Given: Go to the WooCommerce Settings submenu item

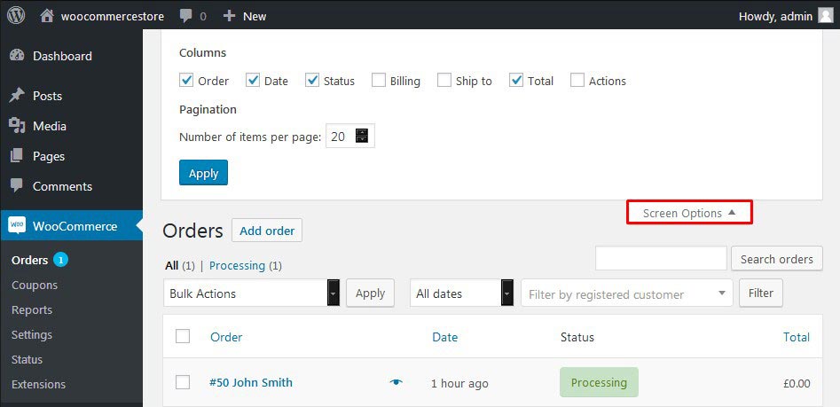Looking at the screenshot, I should point(32,334).
